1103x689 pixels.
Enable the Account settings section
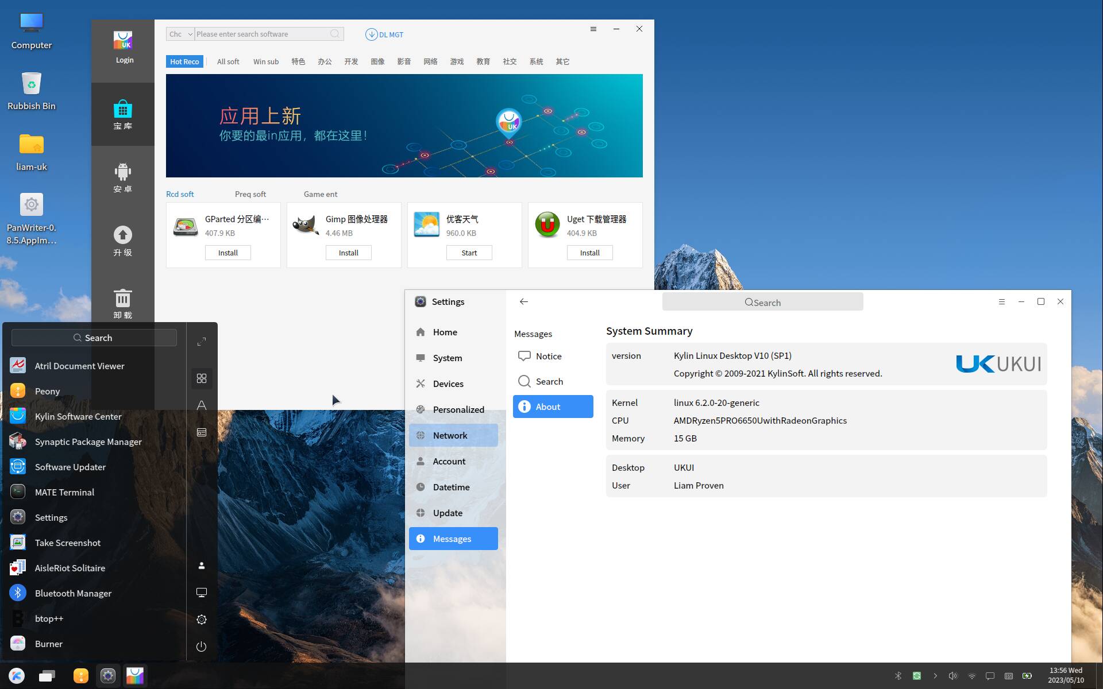[449, 460]
